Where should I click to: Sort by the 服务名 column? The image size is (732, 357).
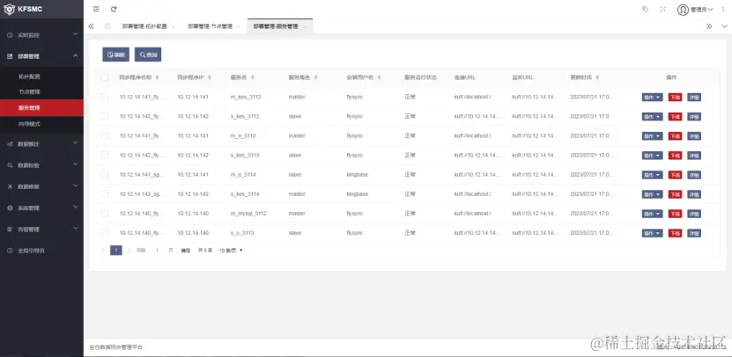[252, 77]
